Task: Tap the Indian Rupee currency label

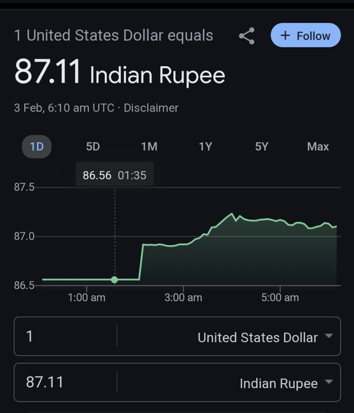Action: click(x=278, y=384)
